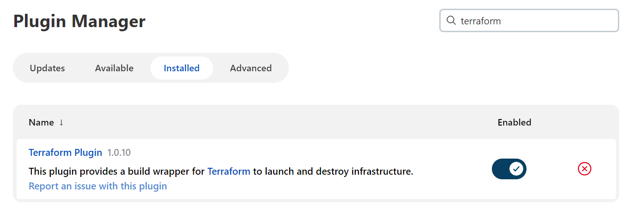Open the Terraform Plugin name link
Viewport: 628px width, 211px height.
(65, 153)
